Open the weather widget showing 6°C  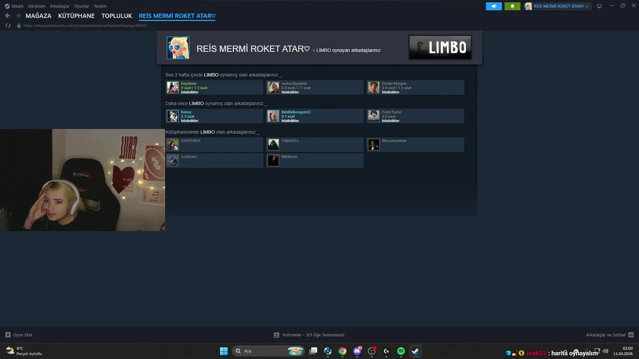coord(24,351)
